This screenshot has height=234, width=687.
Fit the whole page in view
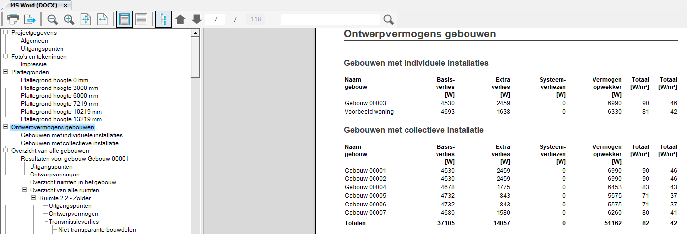click(x=86, y=20)
